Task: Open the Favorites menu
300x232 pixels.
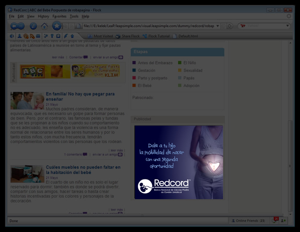Action: (60, 16)
